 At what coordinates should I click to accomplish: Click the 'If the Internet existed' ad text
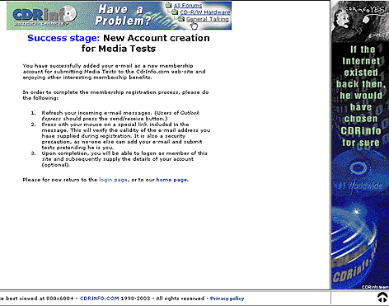click(x=361, y=96)
